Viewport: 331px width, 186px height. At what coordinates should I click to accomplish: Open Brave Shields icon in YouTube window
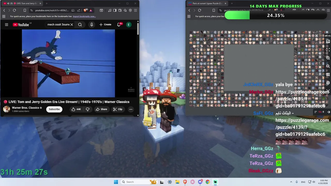point(85,10)
